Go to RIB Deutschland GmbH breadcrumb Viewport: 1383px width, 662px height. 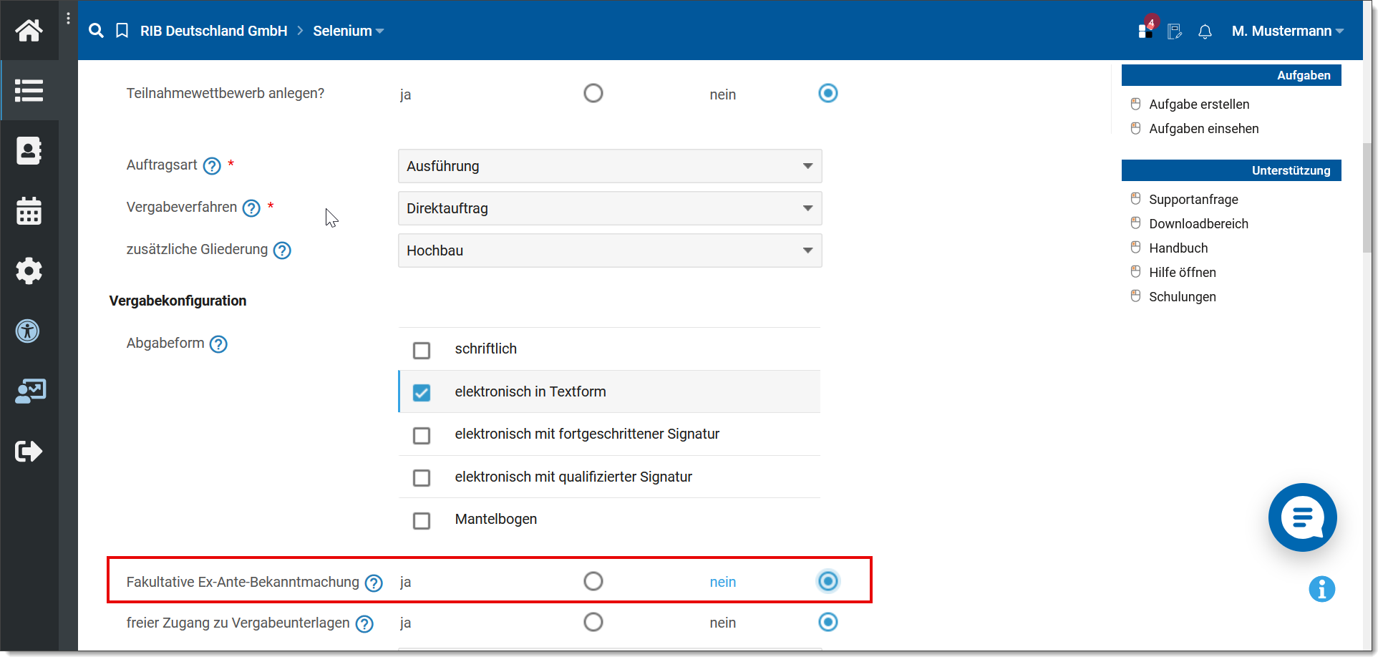(x=213, y=31)
